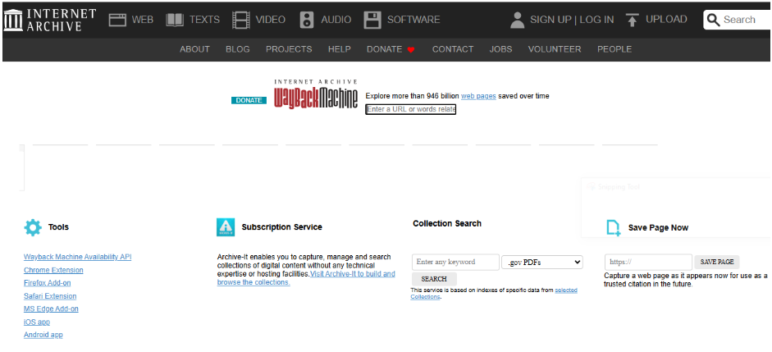Click the AUDIO text label
This screenshot has width=772, height=352.
(x=336, y=20)
